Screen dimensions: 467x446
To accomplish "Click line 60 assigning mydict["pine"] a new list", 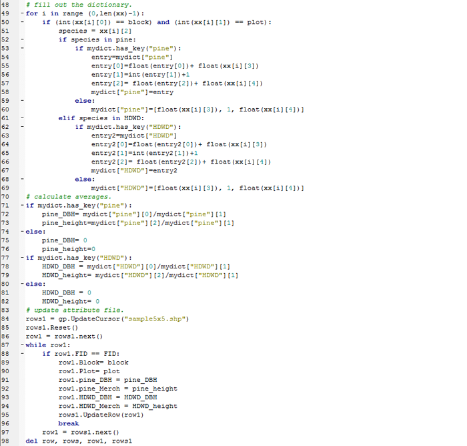I will coord(197,109).
